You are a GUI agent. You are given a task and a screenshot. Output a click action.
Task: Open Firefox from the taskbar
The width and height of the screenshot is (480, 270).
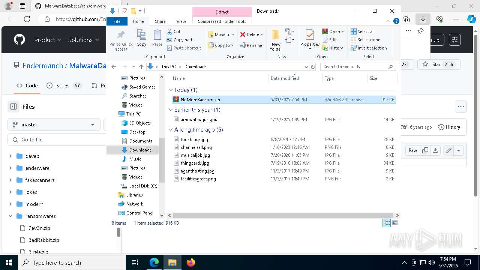[x=190, y=262]
